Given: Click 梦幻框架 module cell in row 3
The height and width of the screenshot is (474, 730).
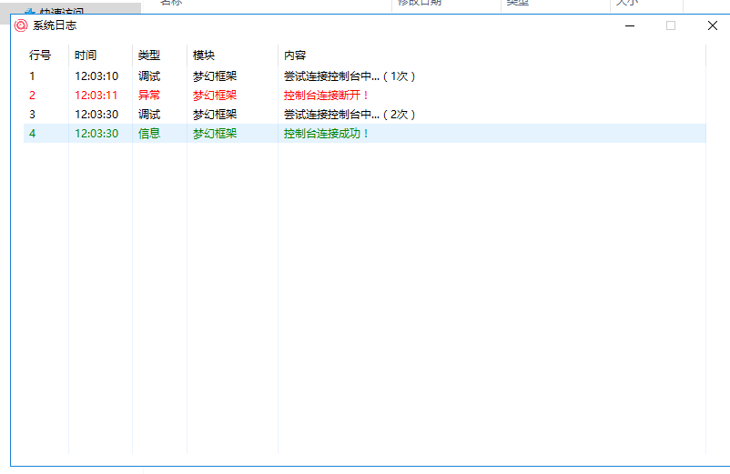Looking at the screenshot, I should pyautogui.click(x=215, y=114).
